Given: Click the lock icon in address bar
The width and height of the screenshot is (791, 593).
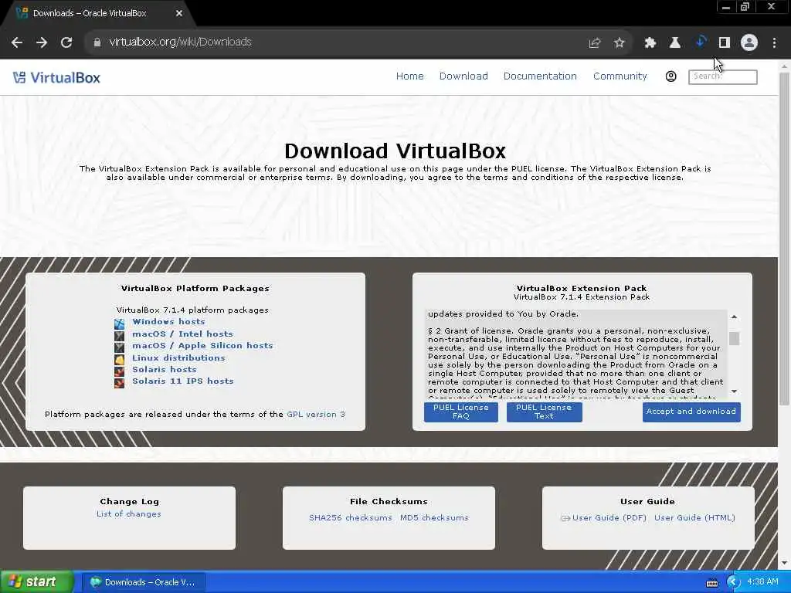Looking at the screenshot, I should tap(97, 42).
